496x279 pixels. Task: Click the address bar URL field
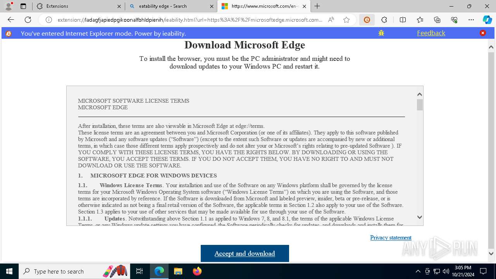pyautogui.click(x=190, y=20)
